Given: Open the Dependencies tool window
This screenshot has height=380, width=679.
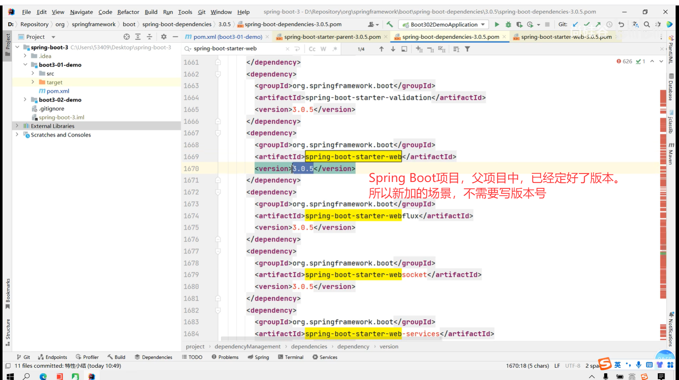Looking at the screenshot, I should coord(154,357).
